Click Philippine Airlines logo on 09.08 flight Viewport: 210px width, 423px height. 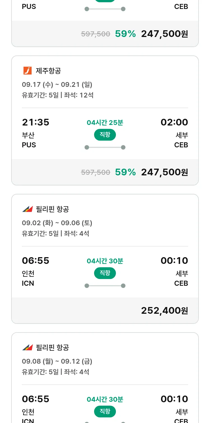pos(27,348)
